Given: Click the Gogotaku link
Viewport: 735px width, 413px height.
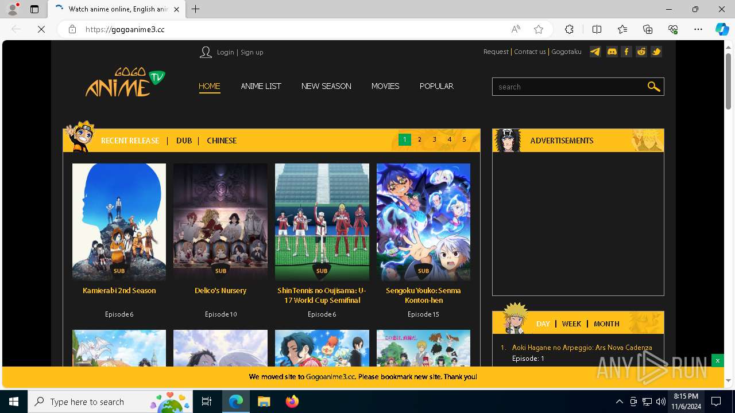Looking at the screenshot, I should click(x=566, y=52).
